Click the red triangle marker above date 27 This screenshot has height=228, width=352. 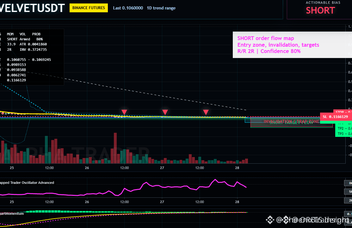click(x=165, y=112)
